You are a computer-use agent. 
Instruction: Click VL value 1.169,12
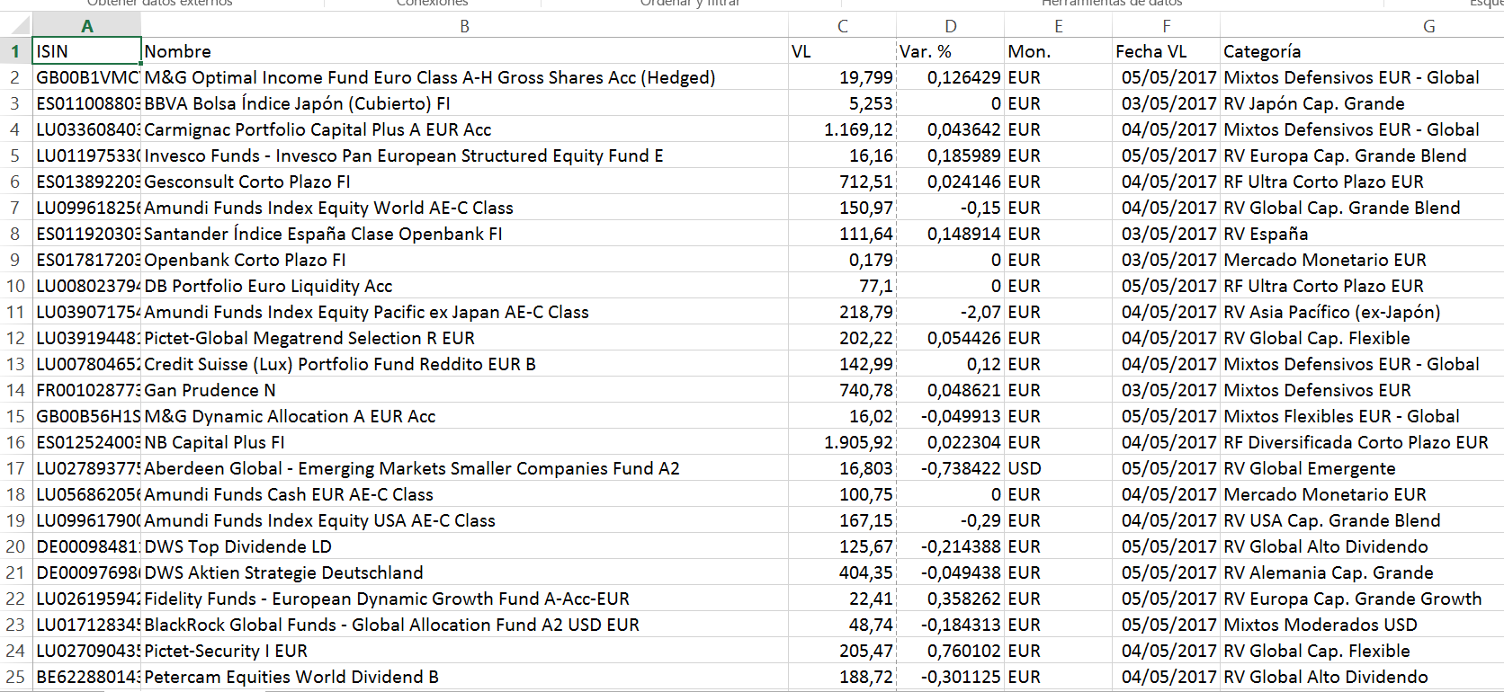(843, 129)
